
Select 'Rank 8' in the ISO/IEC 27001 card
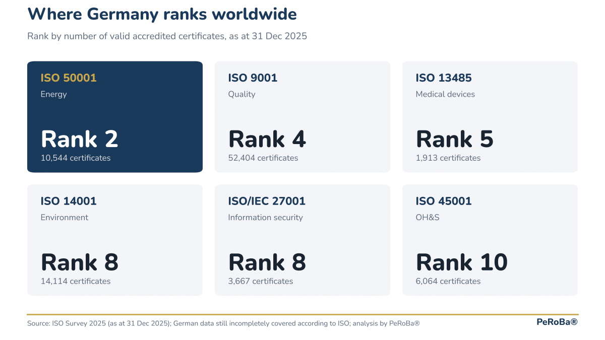click(x=267, y=263)
